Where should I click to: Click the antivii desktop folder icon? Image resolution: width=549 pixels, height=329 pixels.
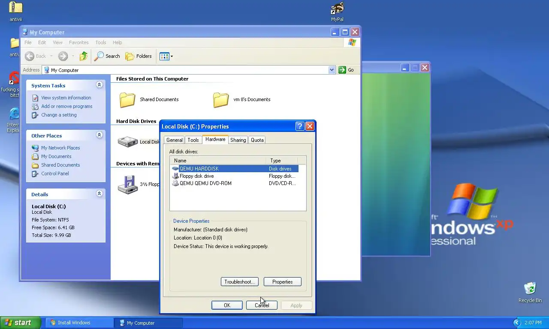point(16,12)
